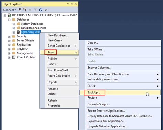Viewport: 163px width, 130px height.
Task: Click the Filter funnel icon
Action: (35, 10)
